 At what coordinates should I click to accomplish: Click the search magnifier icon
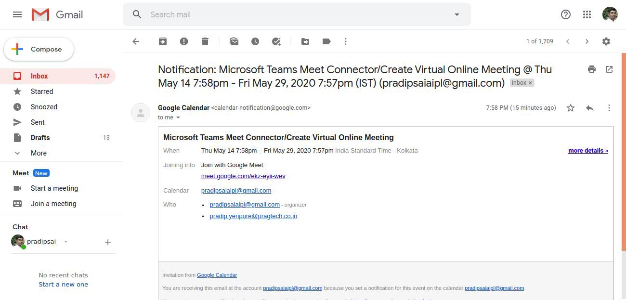pyautogui.click(x=137, y=14)
